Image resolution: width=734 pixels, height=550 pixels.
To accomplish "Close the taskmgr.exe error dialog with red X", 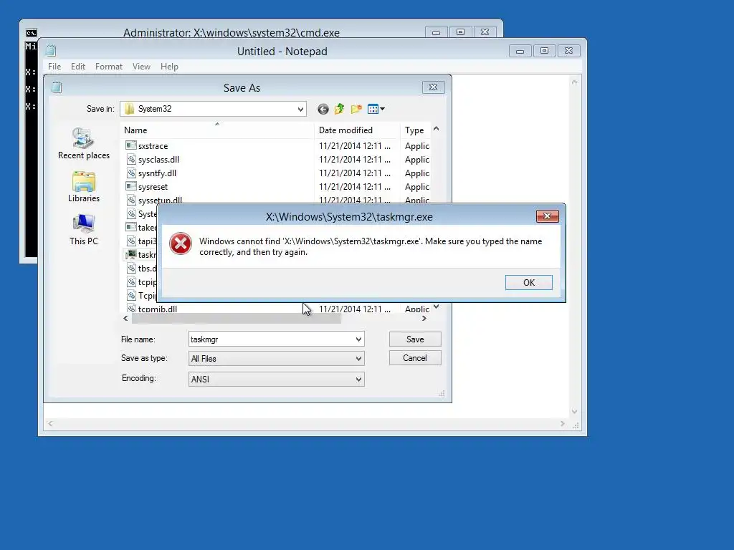I will coord(547,216).
